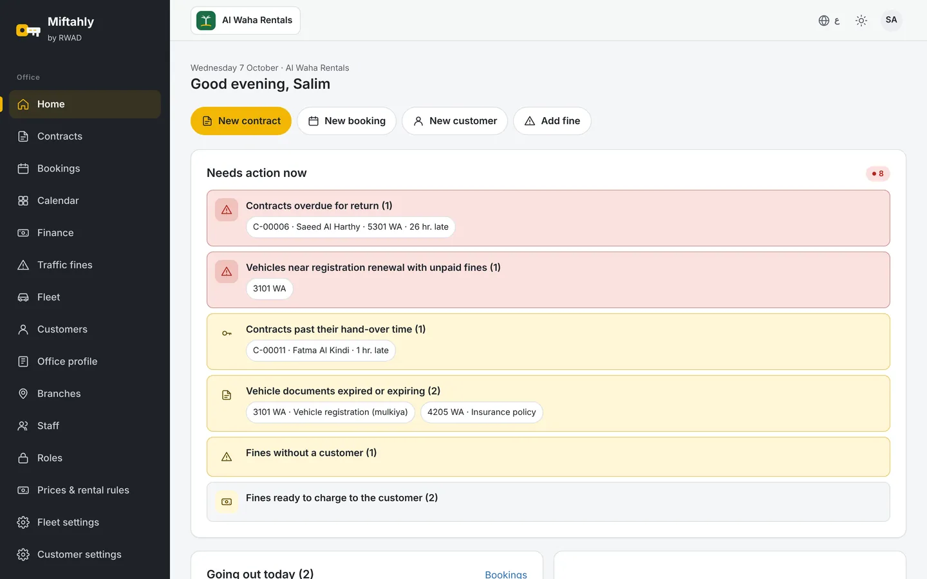This screenshot has height=579, width=927.
Task: Click the New customer button
Action: point(454,121)
